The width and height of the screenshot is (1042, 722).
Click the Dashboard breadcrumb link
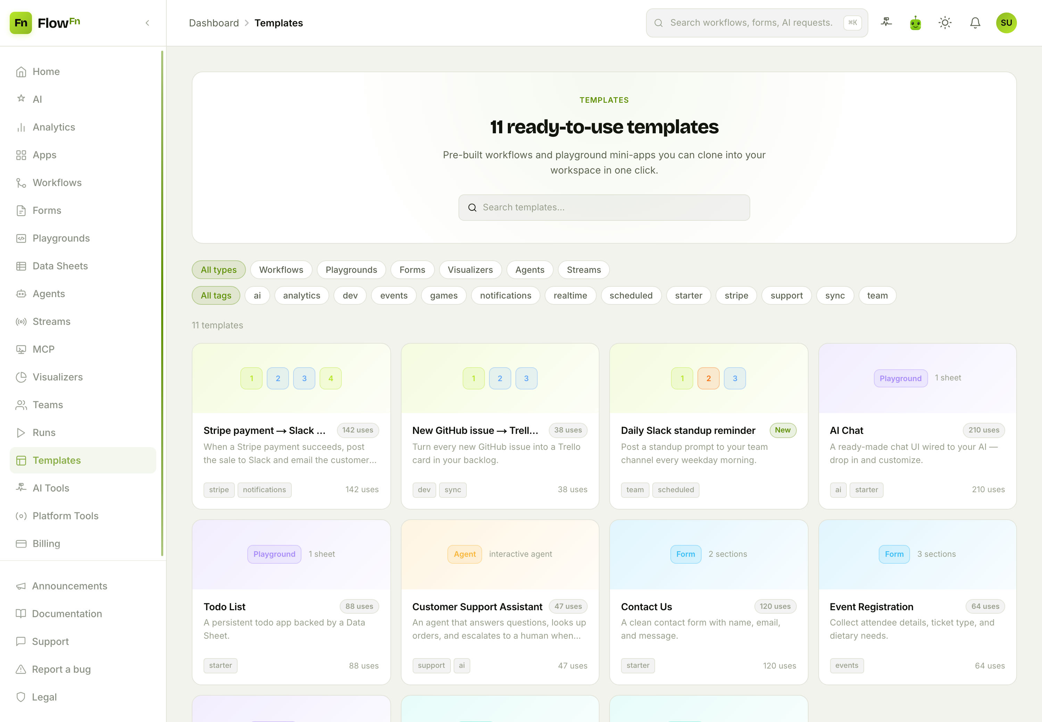(x=214, y=23)
